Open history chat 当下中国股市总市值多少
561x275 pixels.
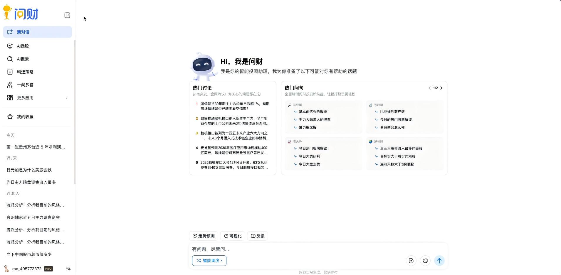tap(28, 254)
